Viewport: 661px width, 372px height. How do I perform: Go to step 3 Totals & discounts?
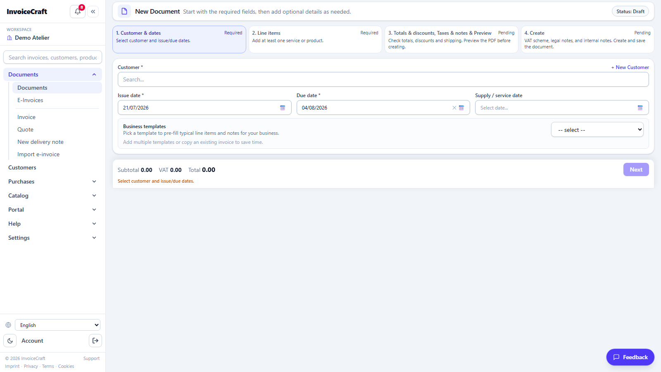coord(452,39)
